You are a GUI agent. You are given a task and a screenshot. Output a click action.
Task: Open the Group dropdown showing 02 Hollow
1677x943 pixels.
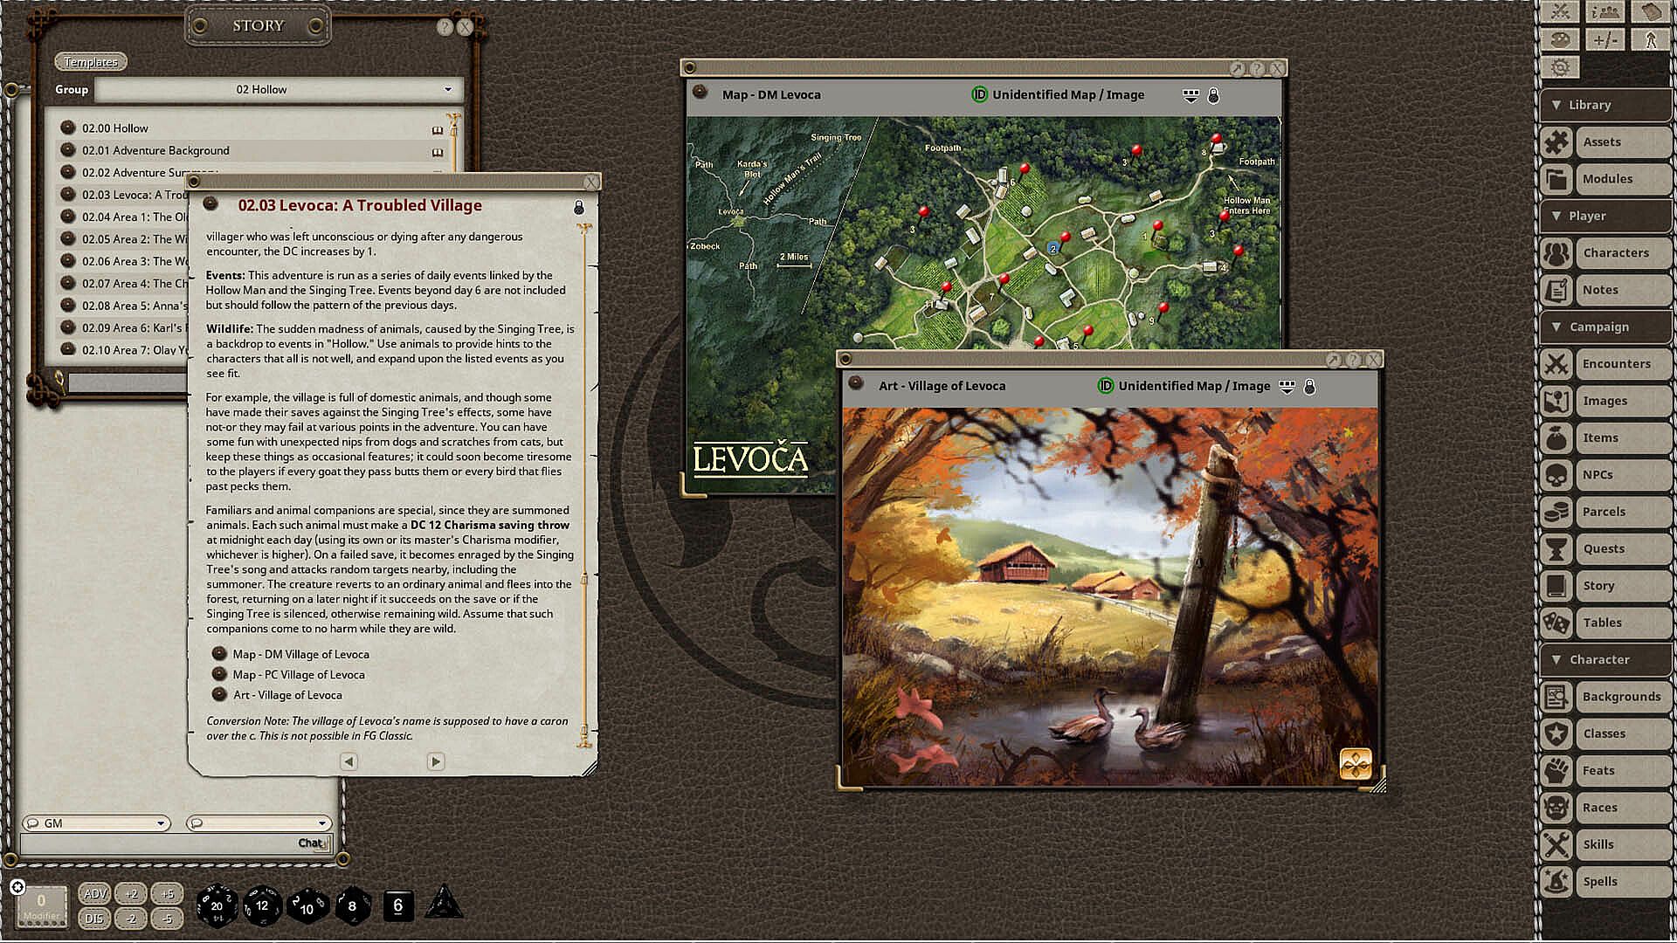(x=278, y=89)
